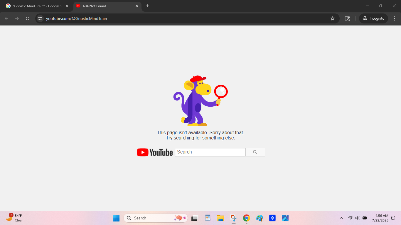Open the Google Lens search icon in toolbar

coord(347,18)
